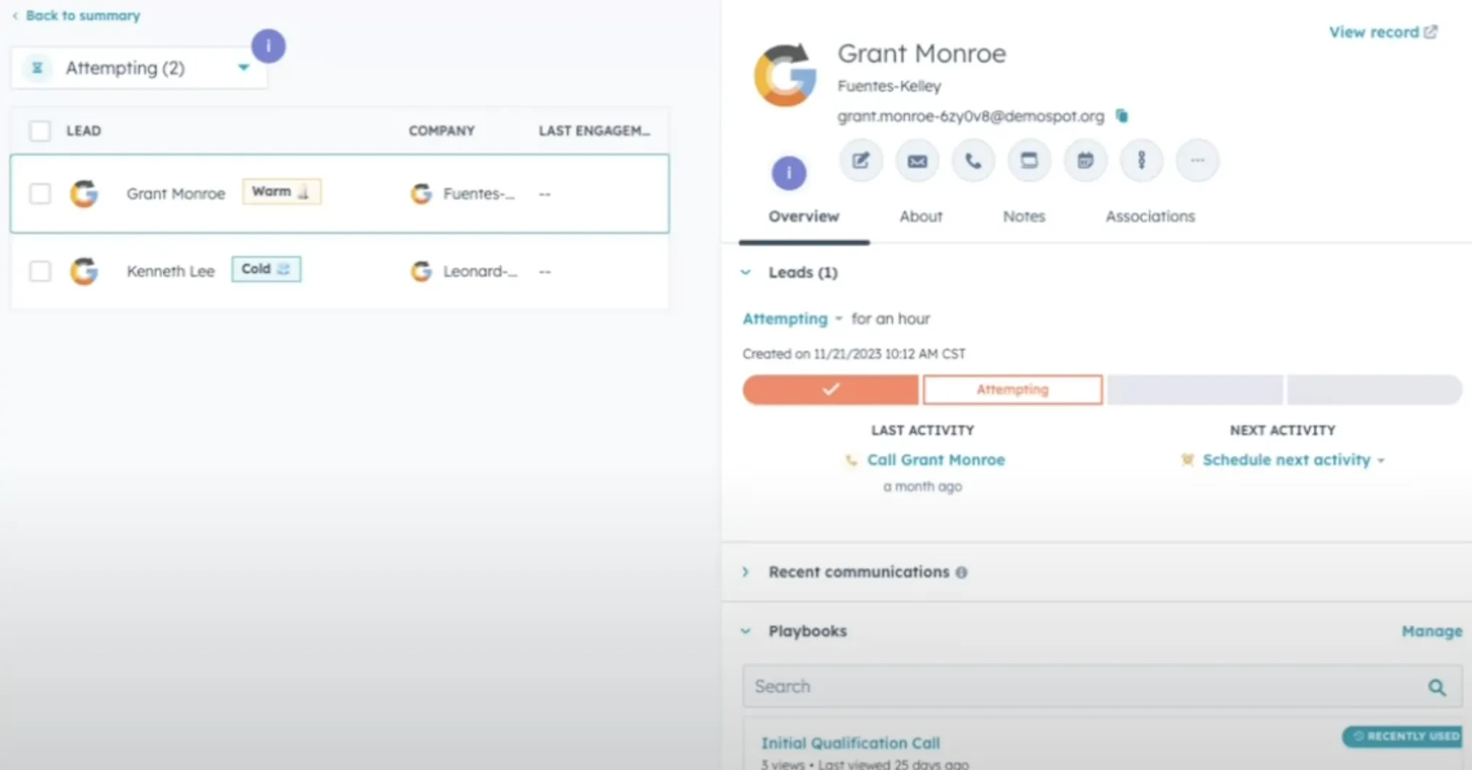Click the search magnifier icon in Playbooks
This screenshot has height=770, width=1472.
click(x=1437, y=687)
